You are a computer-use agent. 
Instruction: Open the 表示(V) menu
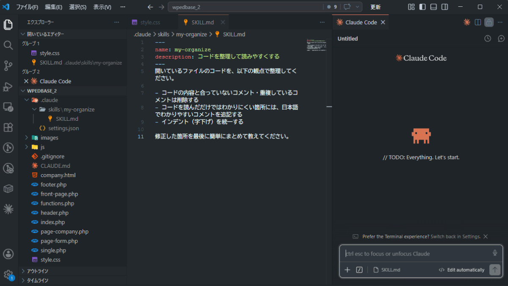pyautogui.click(x=102, y=7)
